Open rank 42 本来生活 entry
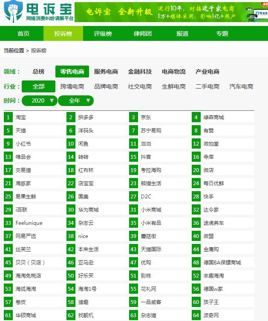 pyautogui.click(x=97, y=249)
